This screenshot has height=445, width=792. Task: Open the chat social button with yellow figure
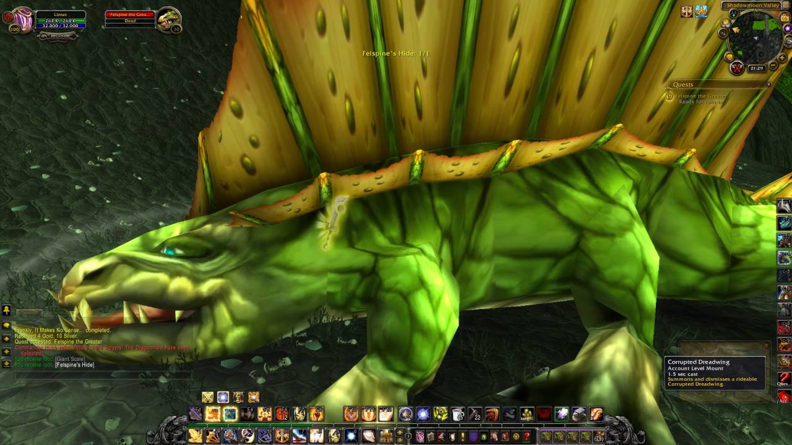[6, 310]
